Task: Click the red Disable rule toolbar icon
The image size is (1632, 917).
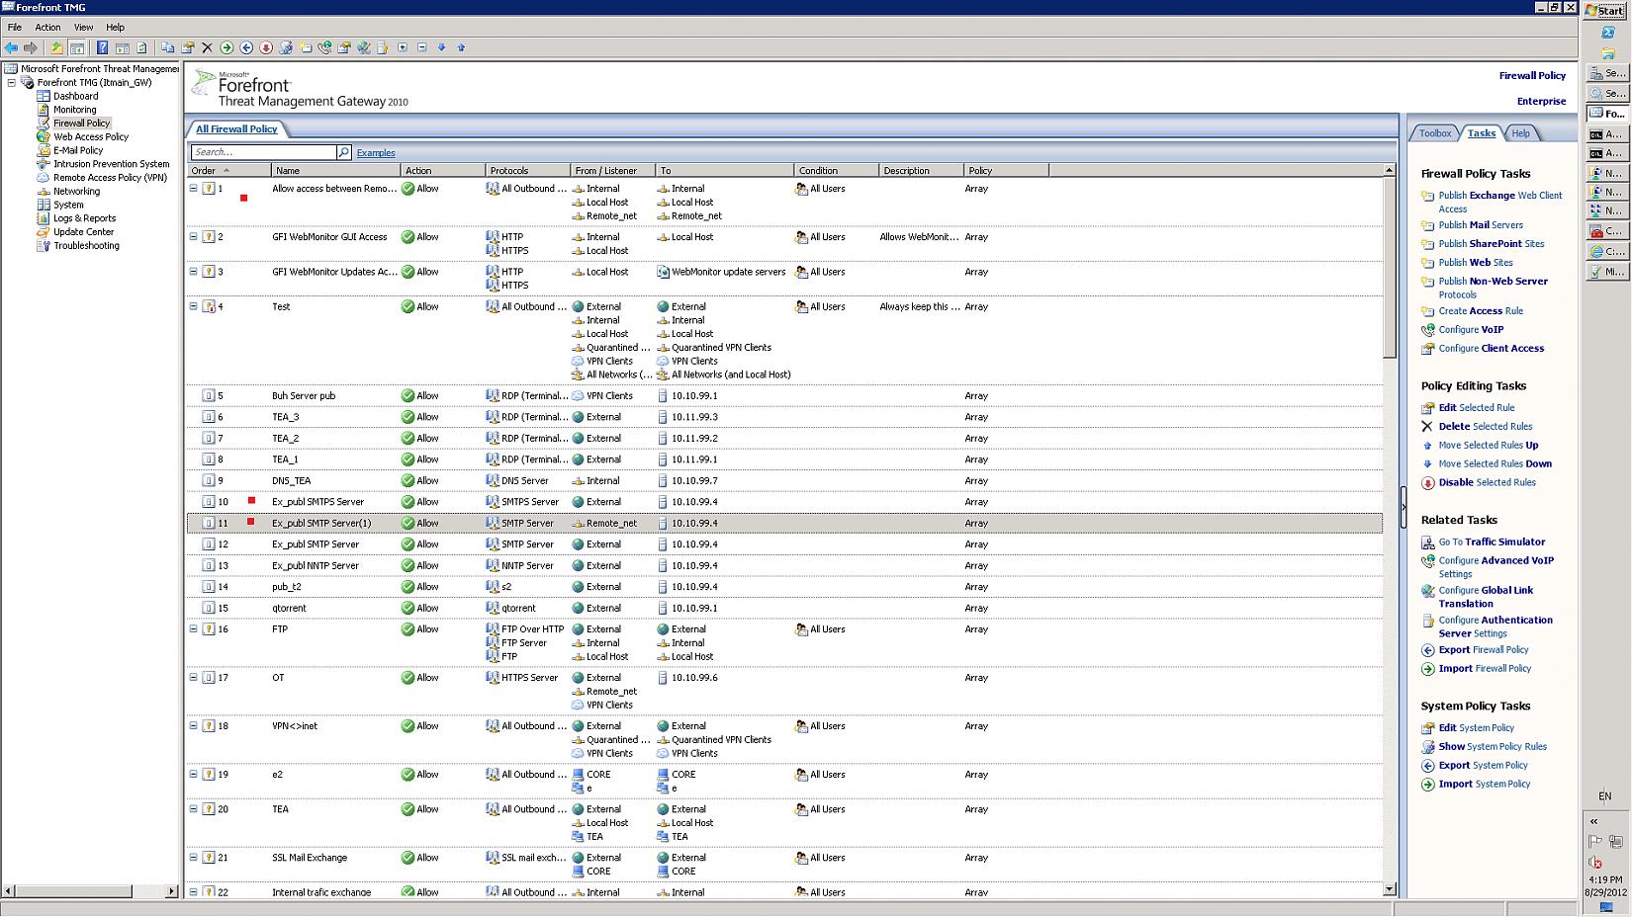Action: pos(266,47)
